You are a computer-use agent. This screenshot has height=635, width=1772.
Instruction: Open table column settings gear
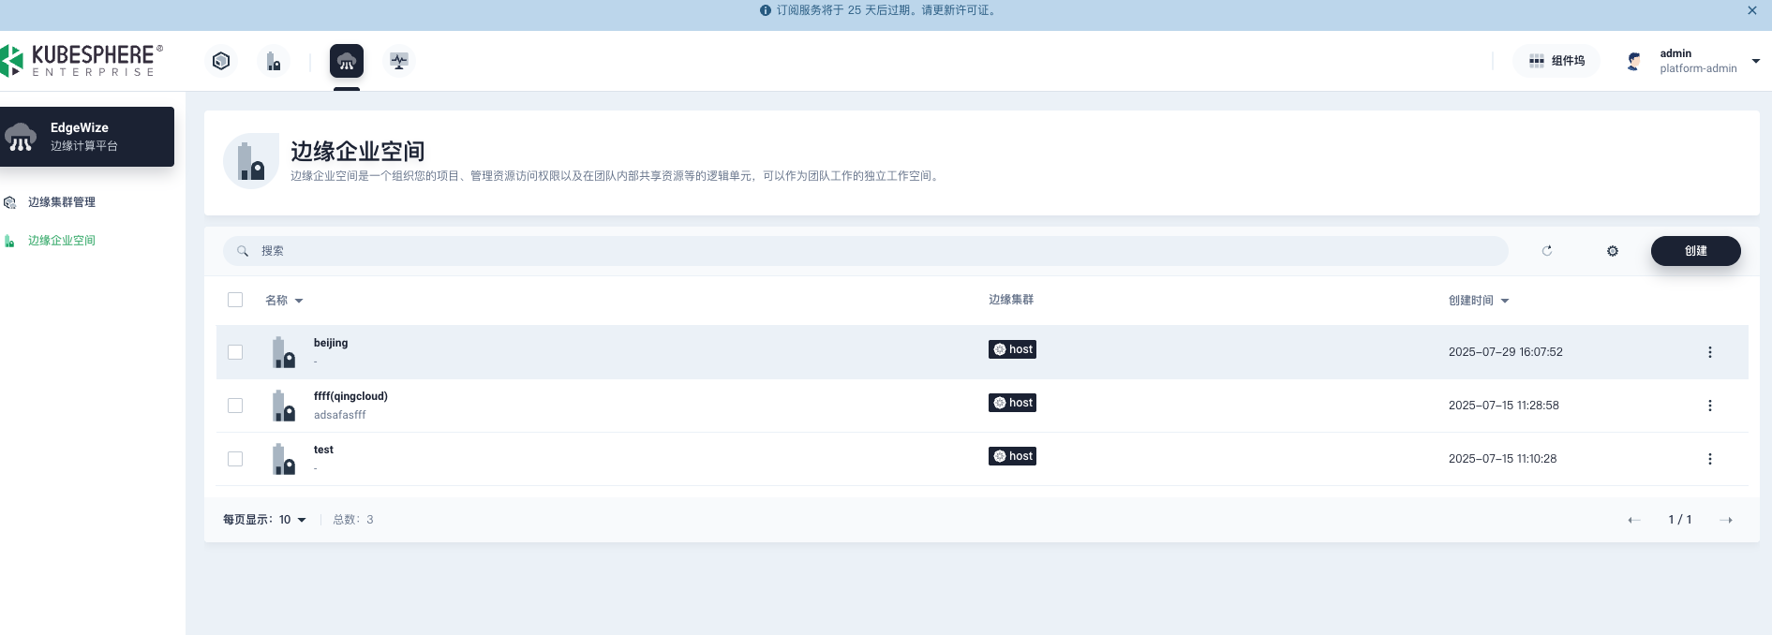click(1613, 251)
